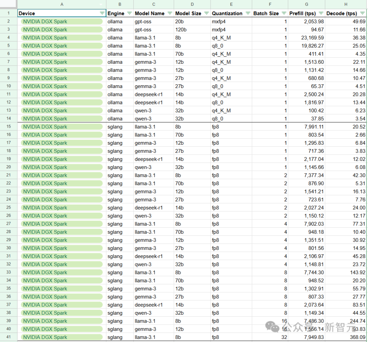Select column H header
Viewport: 368px width, 342px height.
(x=346, y=4)
